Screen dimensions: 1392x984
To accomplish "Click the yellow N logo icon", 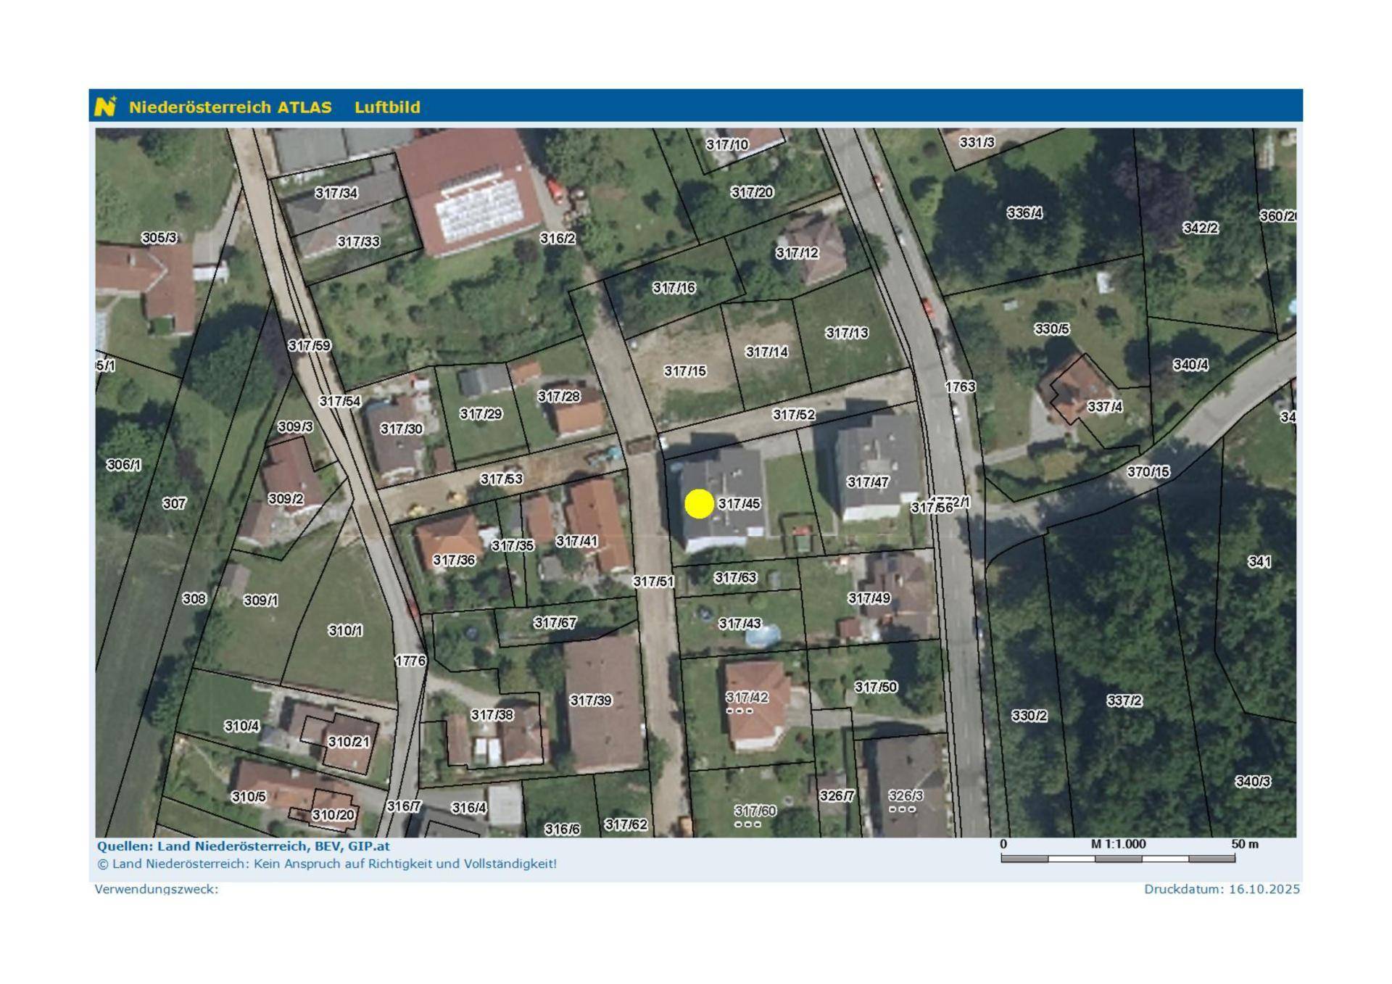I will click(105, 107).
